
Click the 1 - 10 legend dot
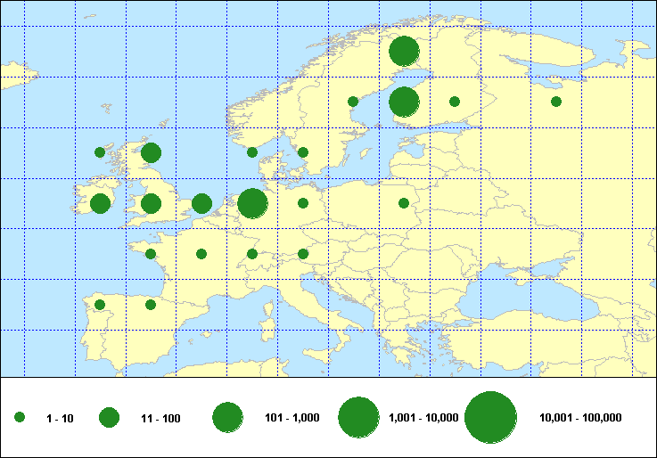click(x=20, y=417)
